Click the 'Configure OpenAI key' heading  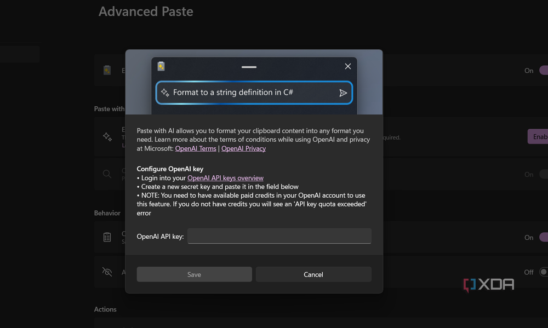(x=170, y=169)
